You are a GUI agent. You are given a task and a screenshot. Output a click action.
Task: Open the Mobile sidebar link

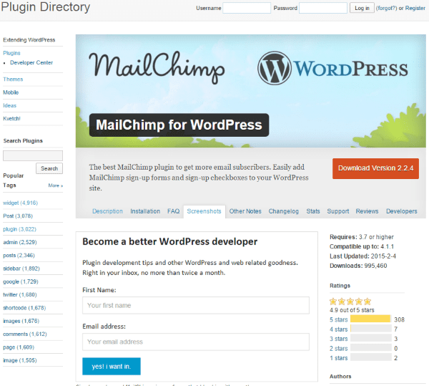11,92
